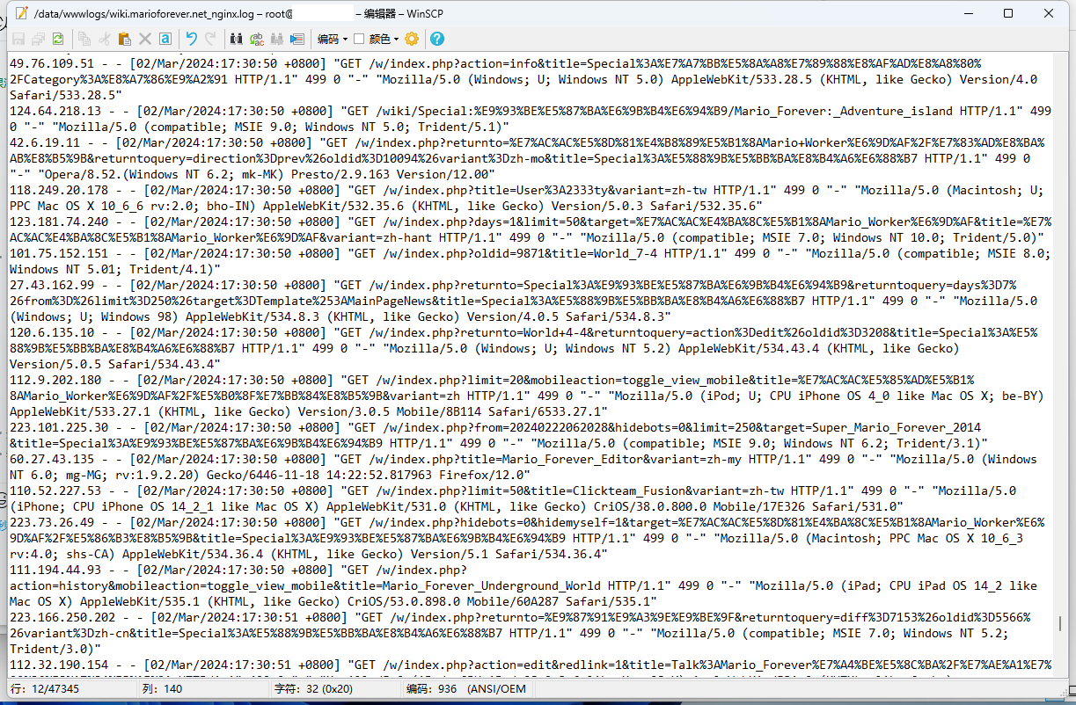The width and height of the screenshot is (1076, 705).
Task: Click the Paste clipboard icon
Action: [124, 39]
